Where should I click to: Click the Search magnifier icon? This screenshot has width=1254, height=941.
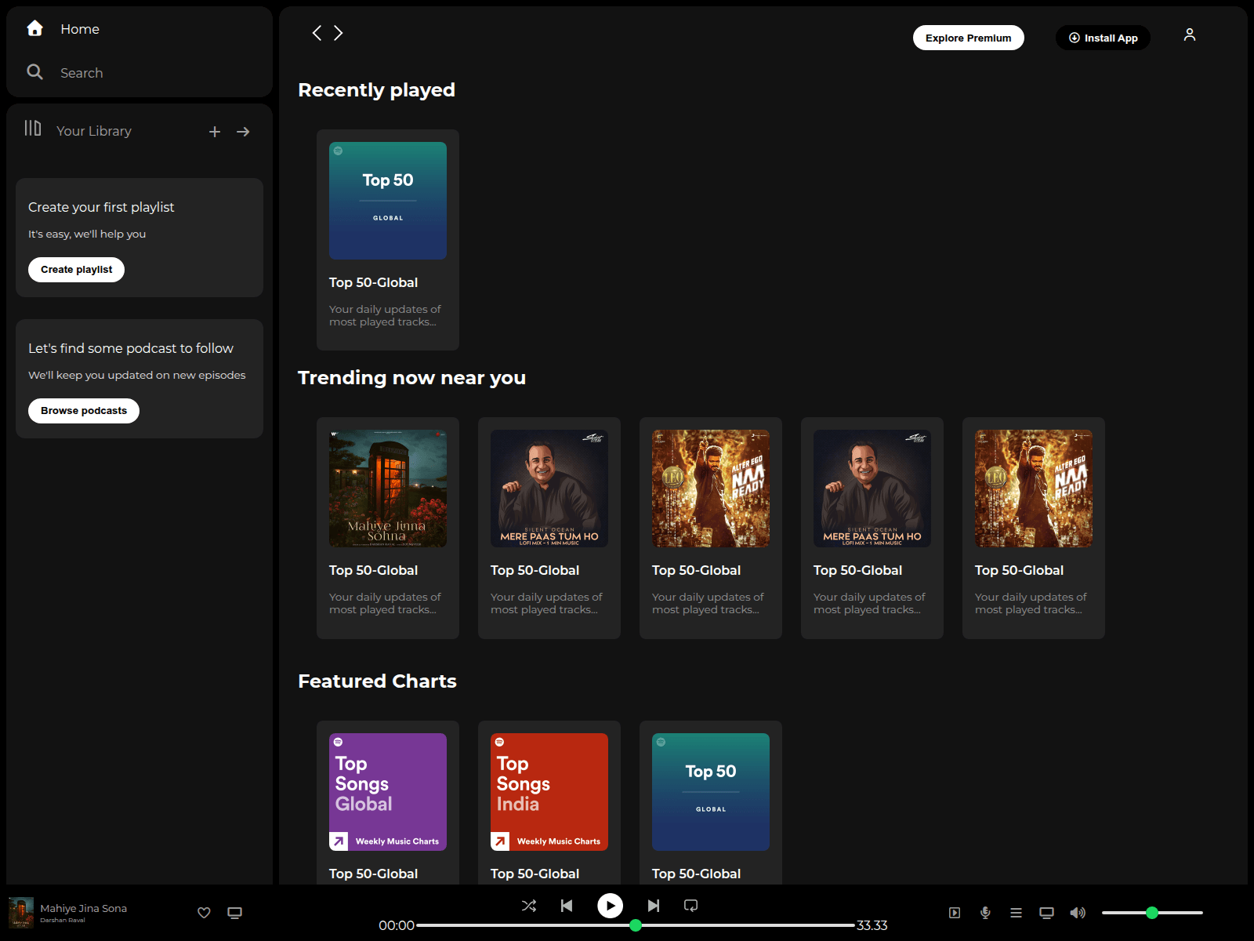[x=34, y=72]
